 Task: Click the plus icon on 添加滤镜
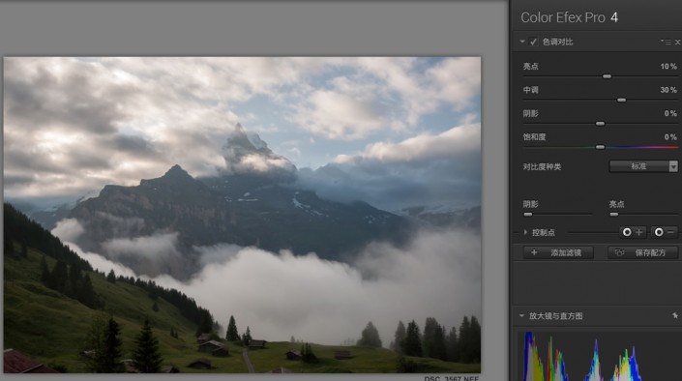click(x=534, y=252)
